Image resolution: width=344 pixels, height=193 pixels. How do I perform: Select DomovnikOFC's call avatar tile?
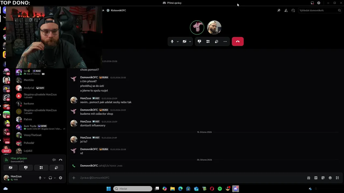[197, 27]
